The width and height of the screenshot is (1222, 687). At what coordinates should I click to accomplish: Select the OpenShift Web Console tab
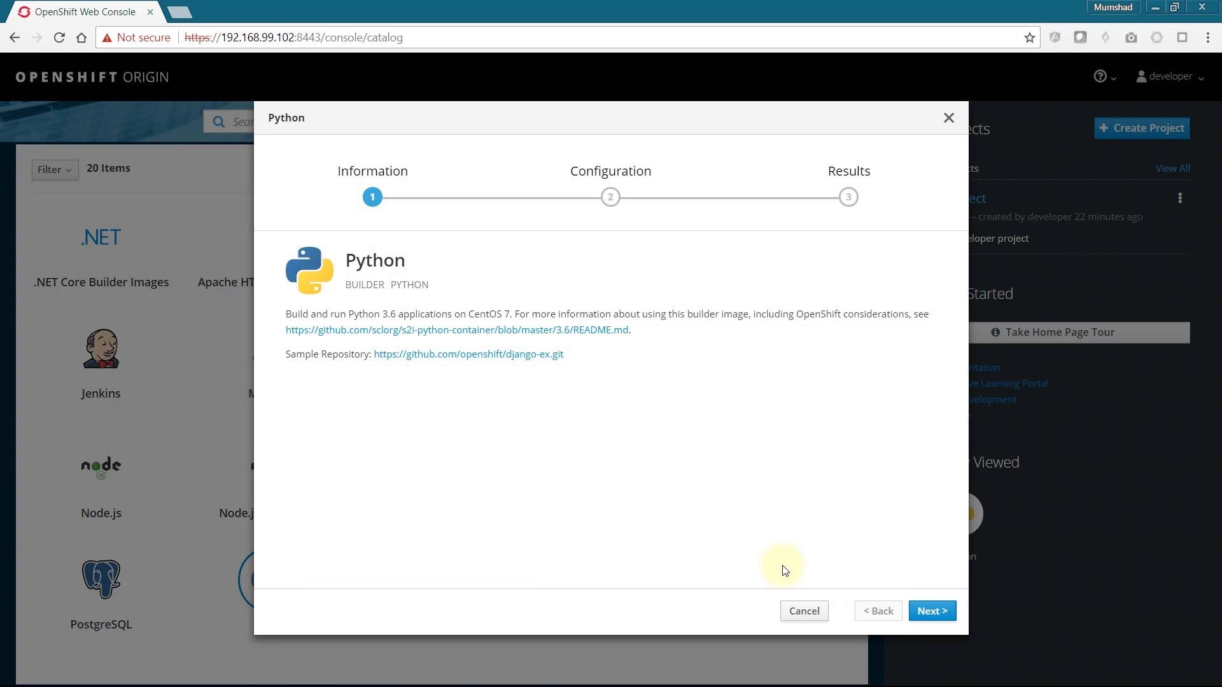coord(85,12)
